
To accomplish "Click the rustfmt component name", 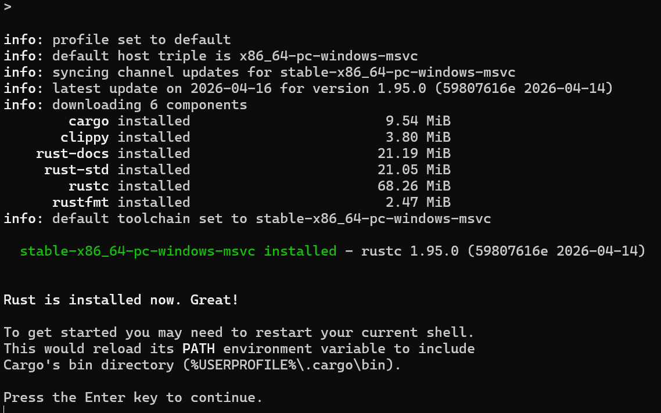I will point(81,202).
